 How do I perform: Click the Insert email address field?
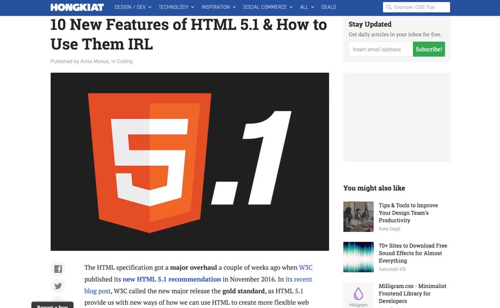click(x=380, y=49)
